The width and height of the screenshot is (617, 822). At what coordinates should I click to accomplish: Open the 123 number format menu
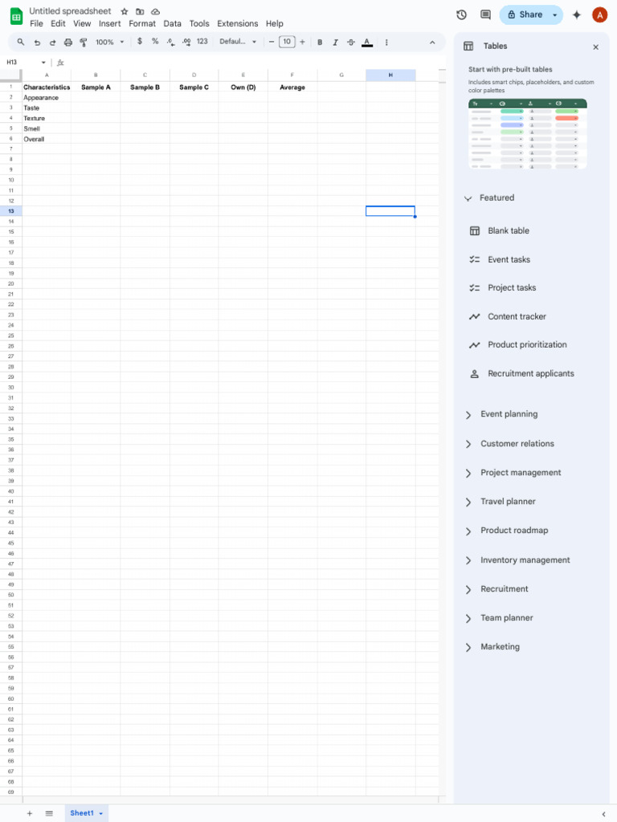tap(202, 42)
